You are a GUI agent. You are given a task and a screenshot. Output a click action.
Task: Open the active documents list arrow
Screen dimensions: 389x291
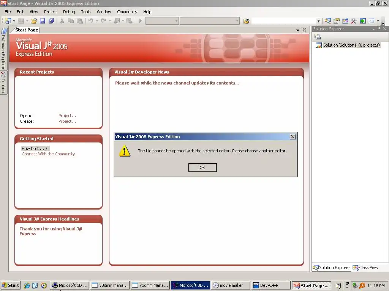[x=298, y=30]
